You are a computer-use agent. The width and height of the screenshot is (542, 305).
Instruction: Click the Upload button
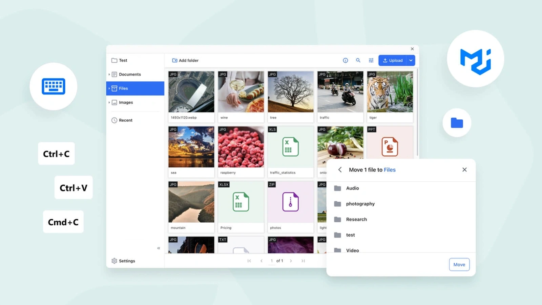tap(393, 60)
